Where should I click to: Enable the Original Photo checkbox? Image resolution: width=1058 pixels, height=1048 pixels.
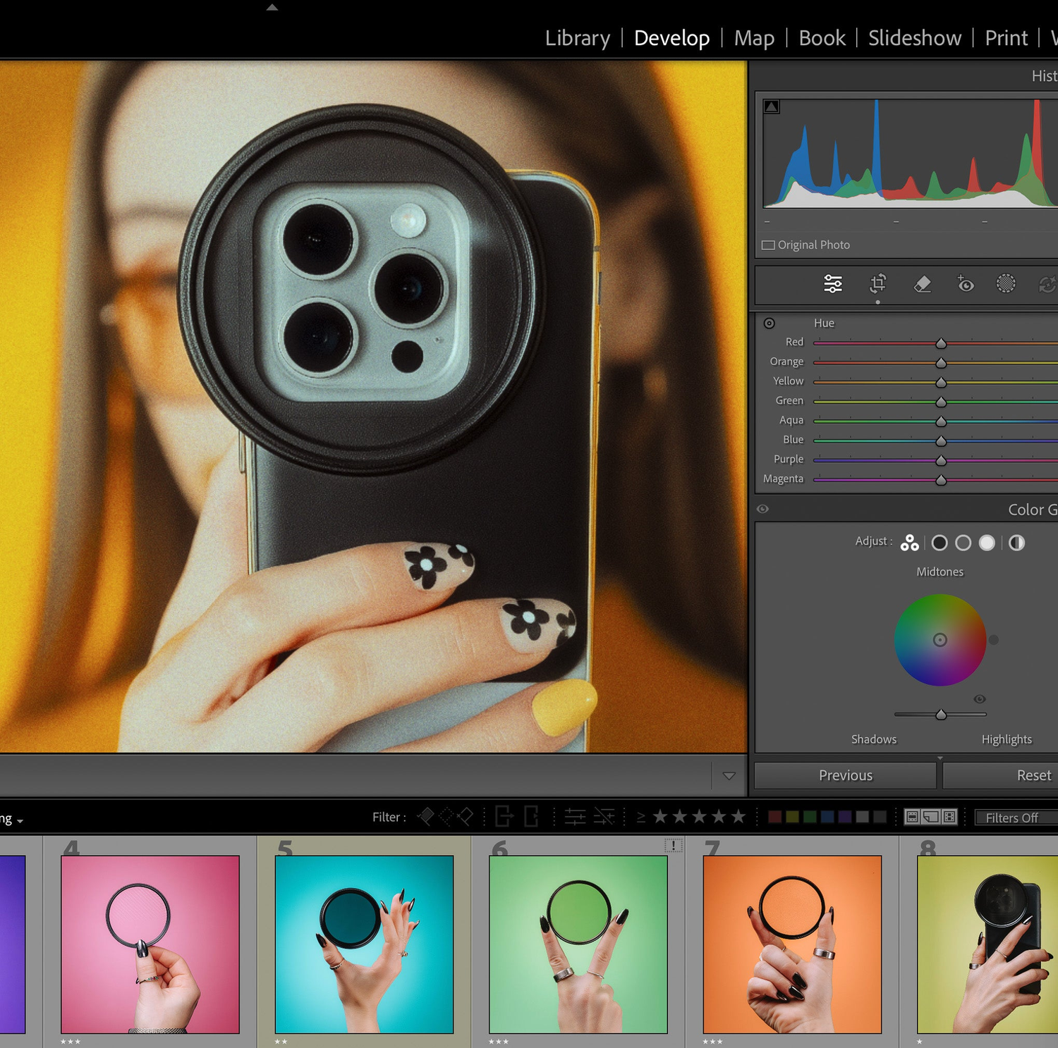click(x=768, y=245)
